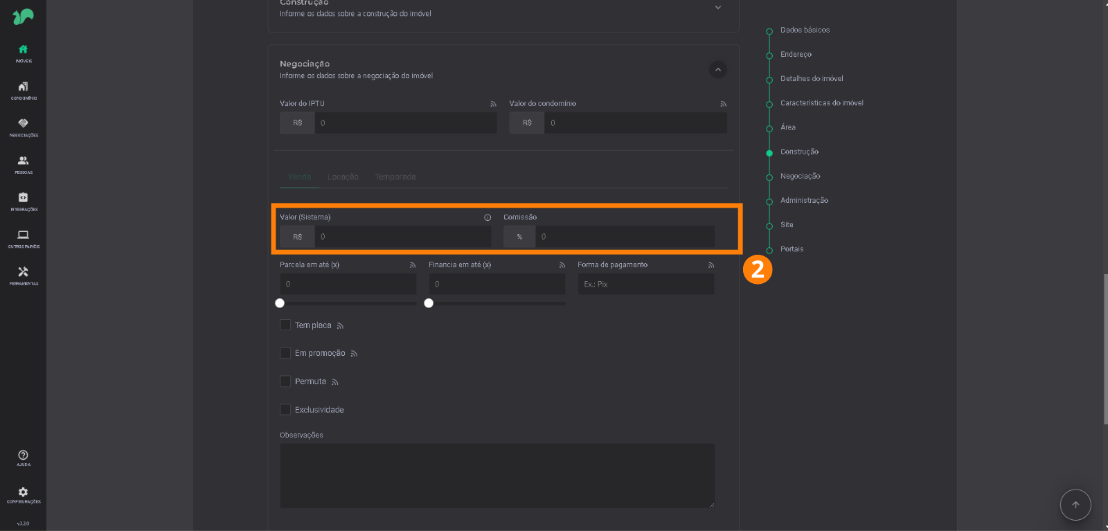Open Ferramentas tools icon

click(x=23, y=276)
